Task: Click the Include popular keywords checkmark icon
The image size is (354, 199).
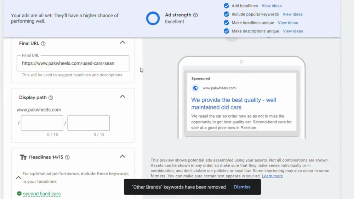Action: coord(227,14)
